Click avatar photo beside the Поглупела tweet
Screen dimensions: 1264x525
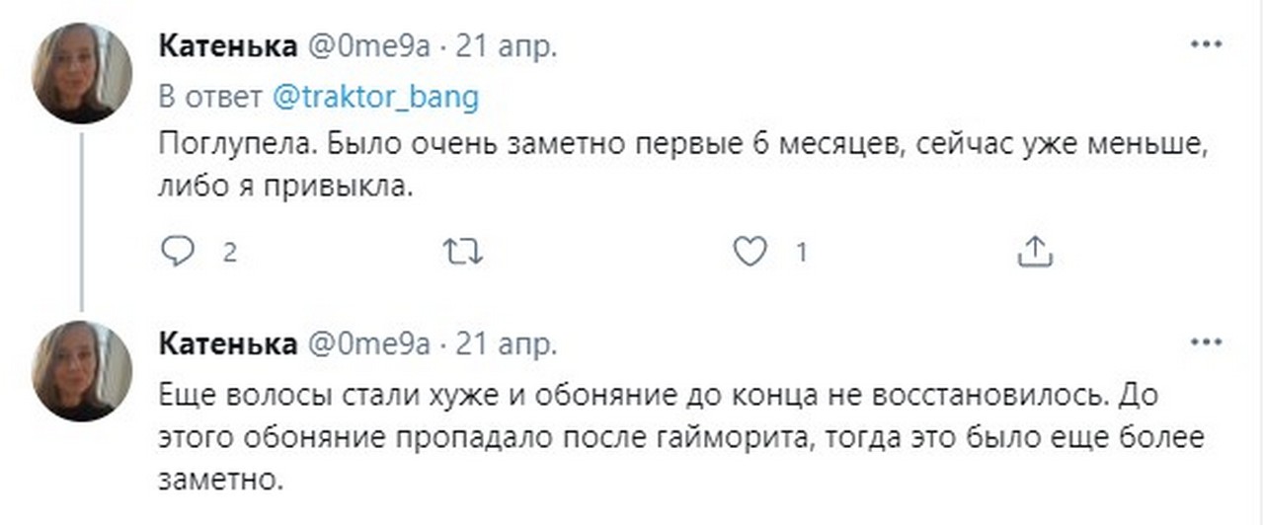[x=82, y=73]
